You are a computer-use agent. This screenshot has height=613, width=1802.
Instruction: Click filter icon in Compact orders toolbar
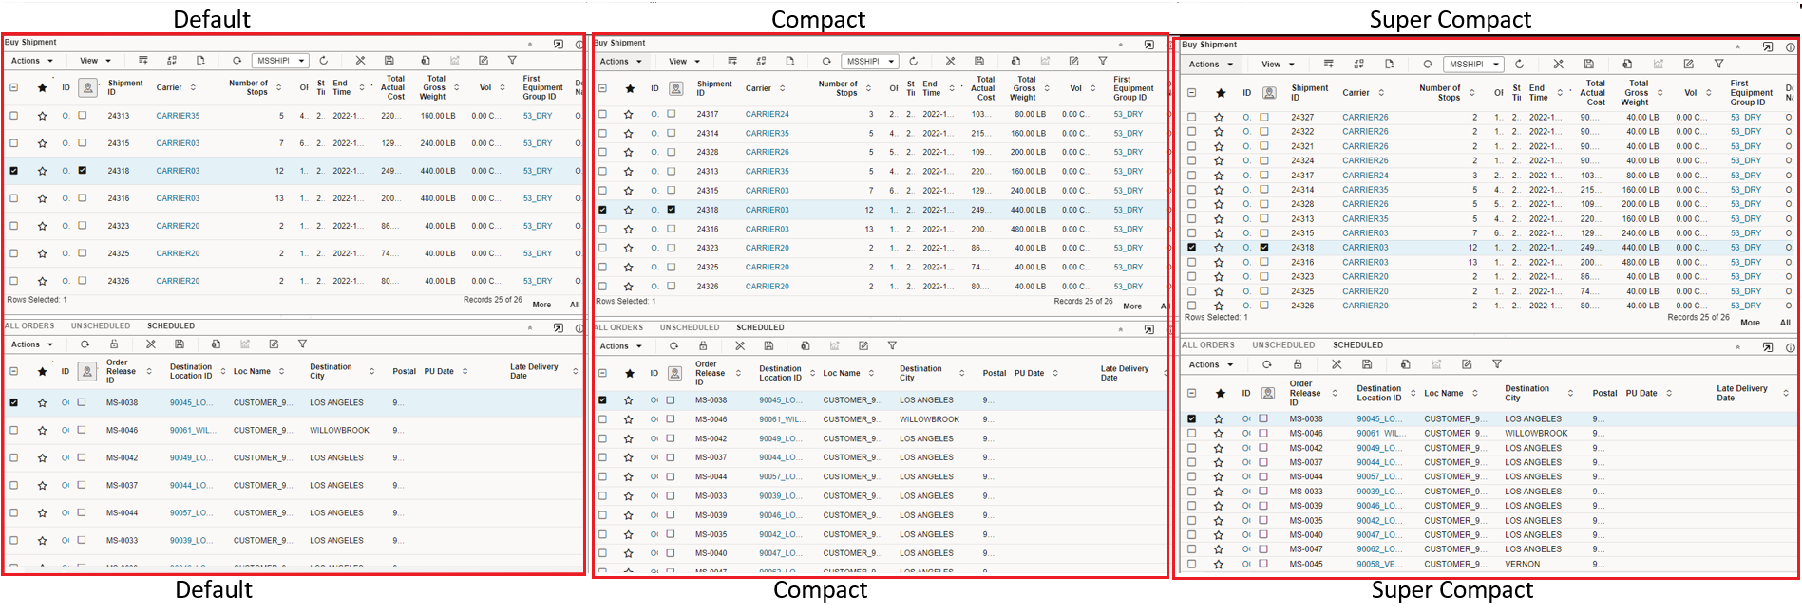pyautogui.click(x=892, y=345)
